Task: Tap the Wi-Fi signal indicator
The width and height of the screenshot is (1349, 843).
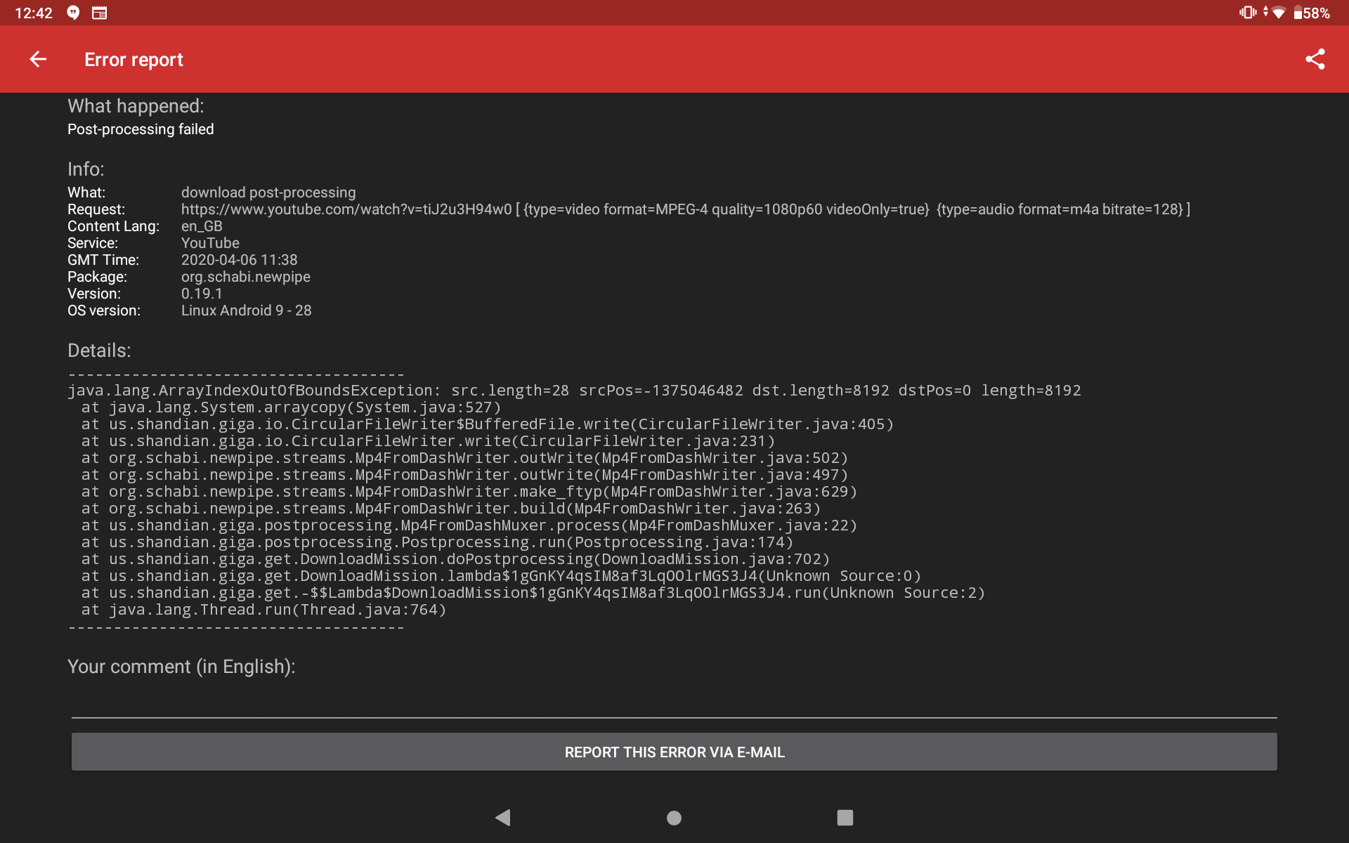Action: coord(1279,12)
